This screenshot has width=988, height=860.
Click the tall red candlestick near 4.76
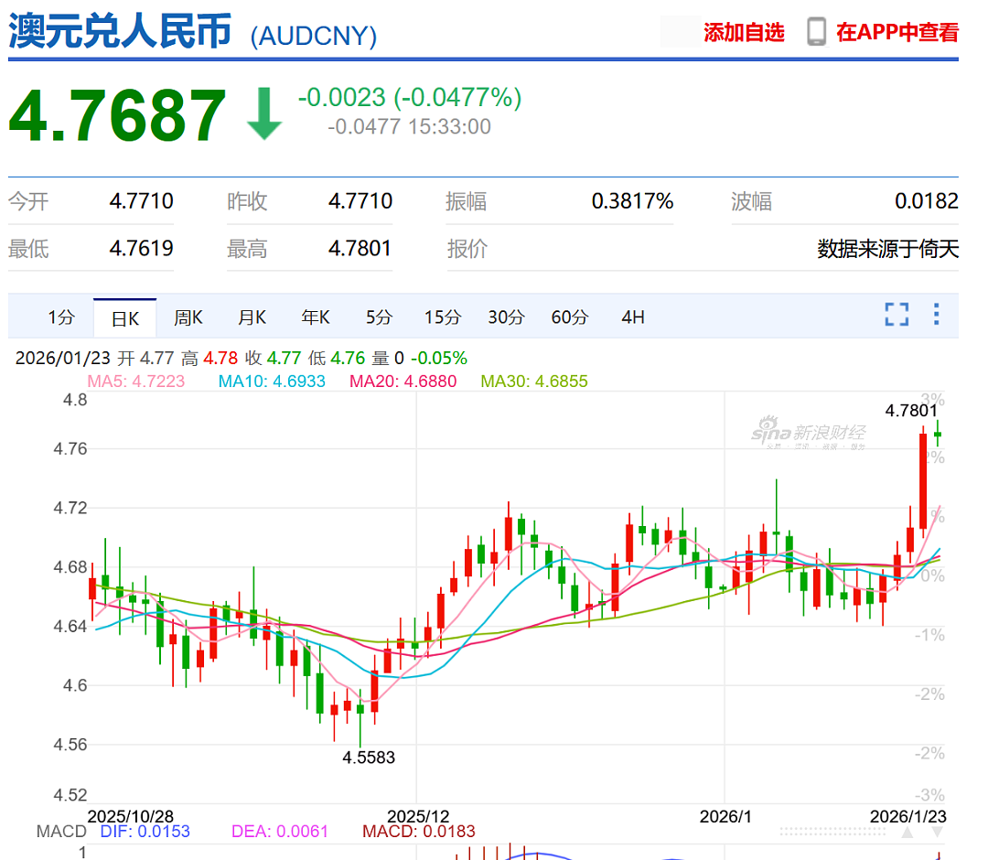(x=923, y=481)
